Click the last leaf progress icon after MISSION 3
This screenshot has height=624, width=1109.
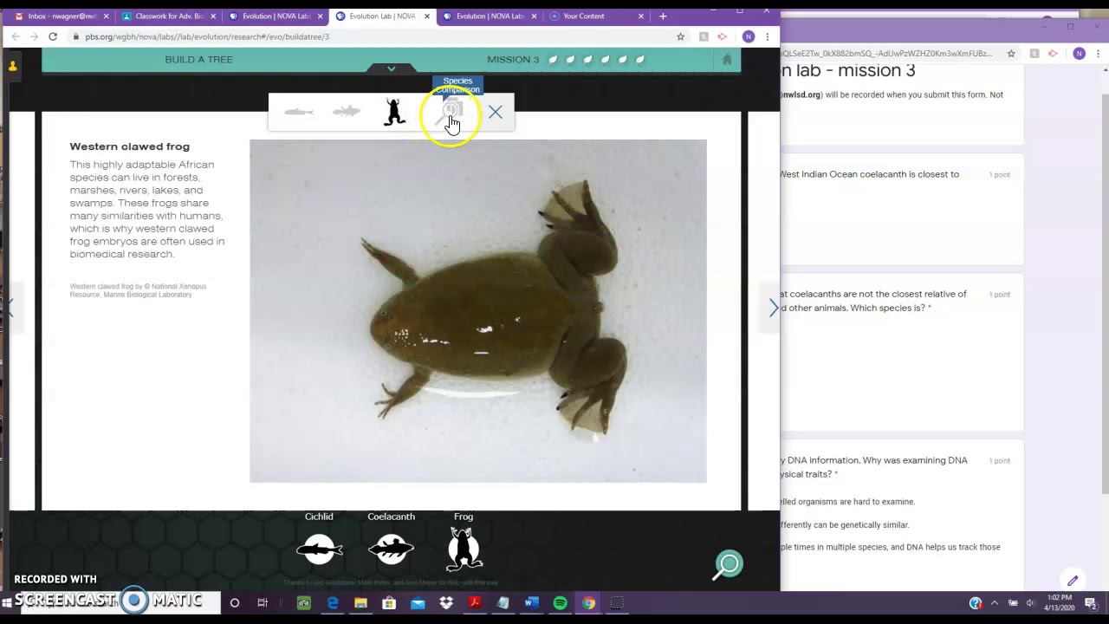[639, 60]
